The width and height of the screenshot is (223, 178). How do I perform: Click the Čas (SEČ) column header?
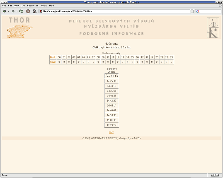click(112, 76)
